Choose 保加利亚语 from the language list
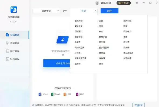The width and height of the screenshot is (159, 107). (x=79, y=48)
